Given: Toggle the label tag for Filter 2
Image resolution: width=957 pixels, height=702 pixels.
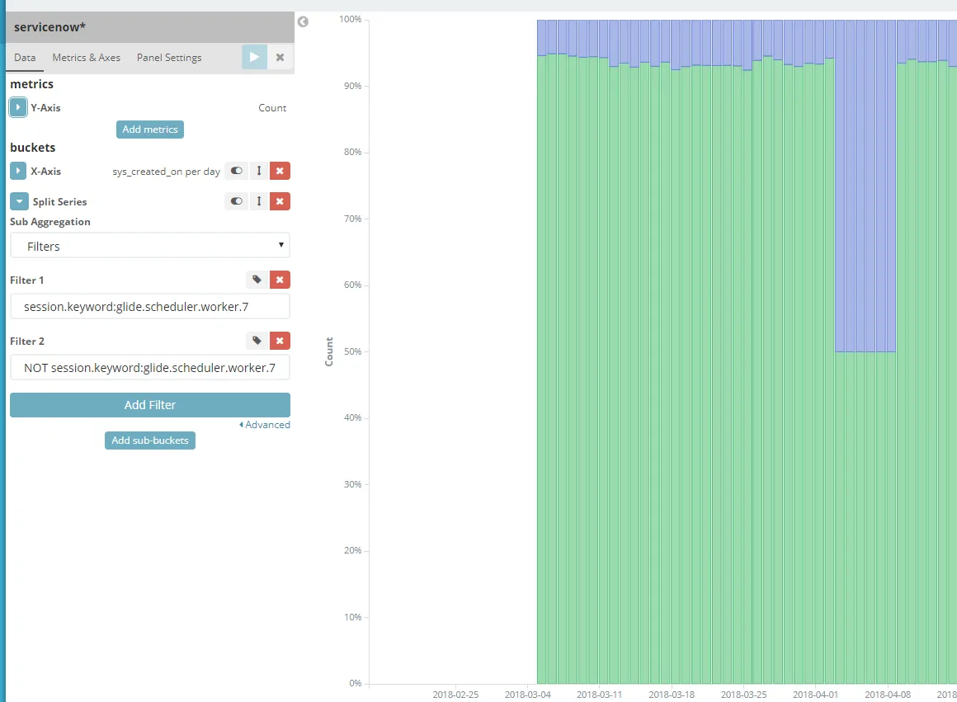Looking at the screenshot, I should pos(257,341).
